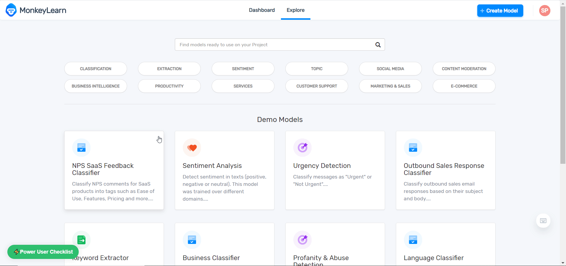
Task: Filter by the Classification category
Action: coord(96,69)
